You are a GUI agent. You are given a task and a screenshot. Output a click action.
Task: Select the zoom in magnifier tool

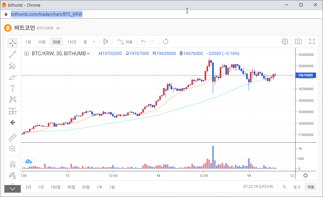(x=13, y=149)
